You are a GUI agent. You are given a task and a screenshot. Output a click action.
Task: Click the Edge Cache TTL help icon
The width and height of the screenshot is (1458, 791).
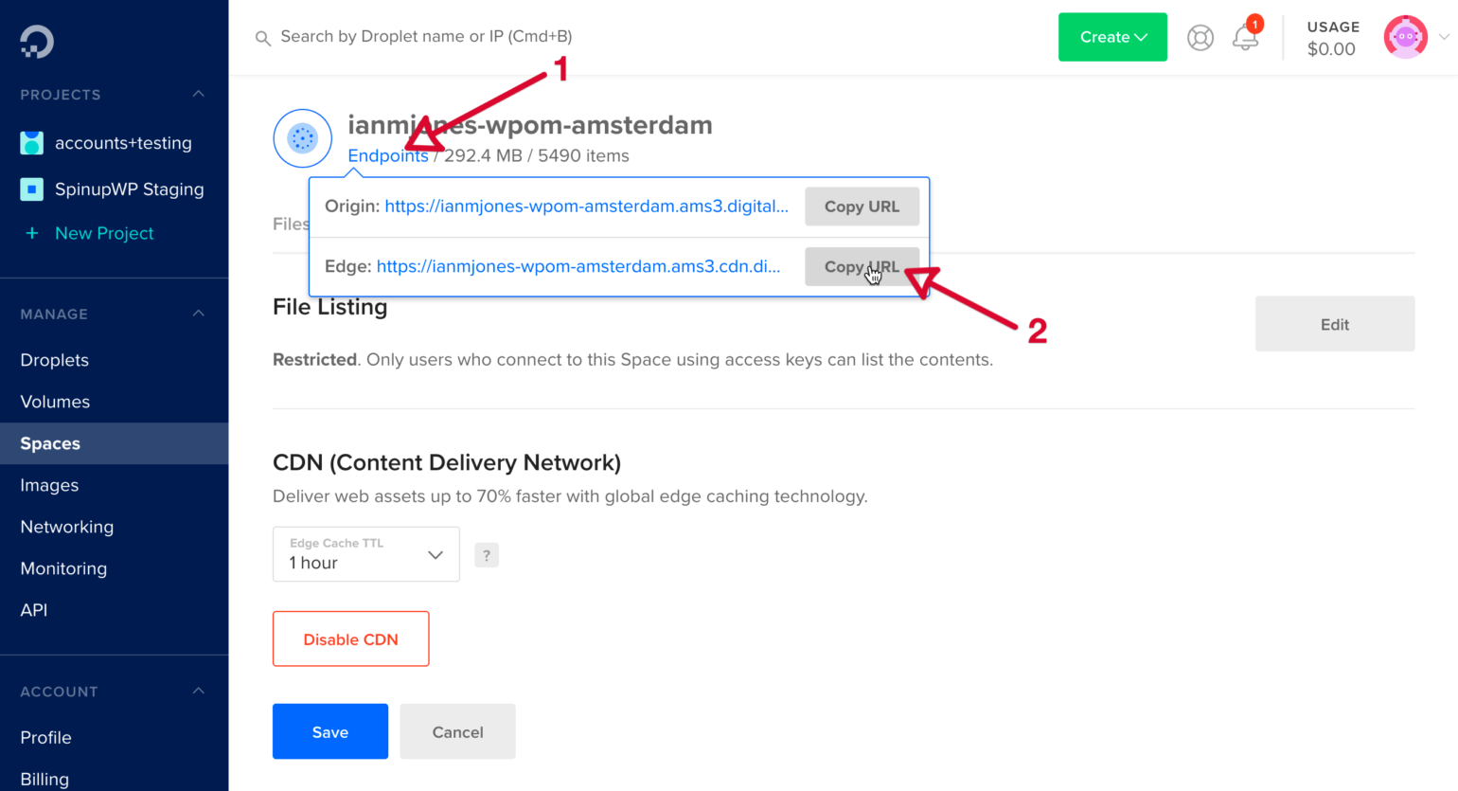[487, 555]
